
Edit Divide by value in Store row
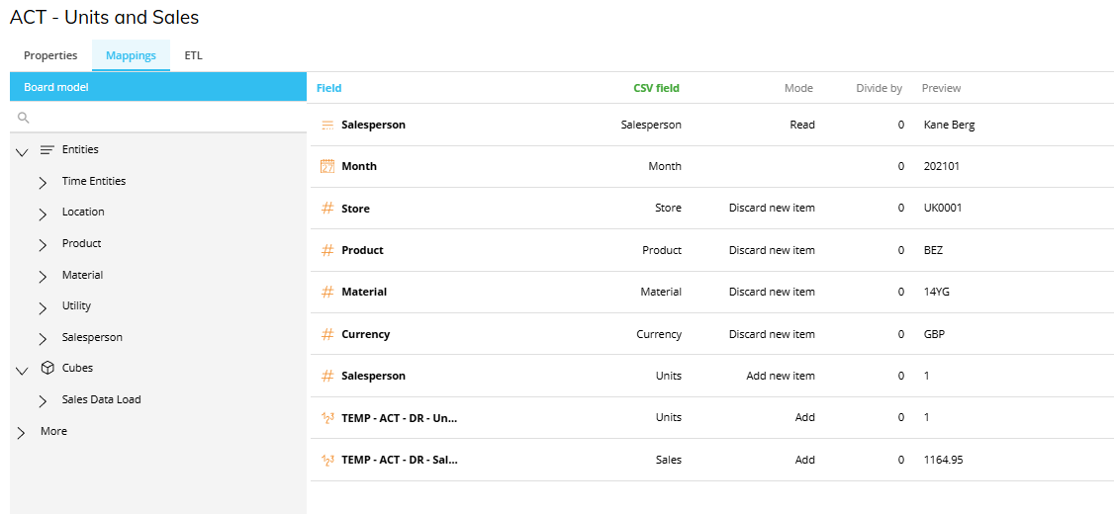tap(901, 208)
